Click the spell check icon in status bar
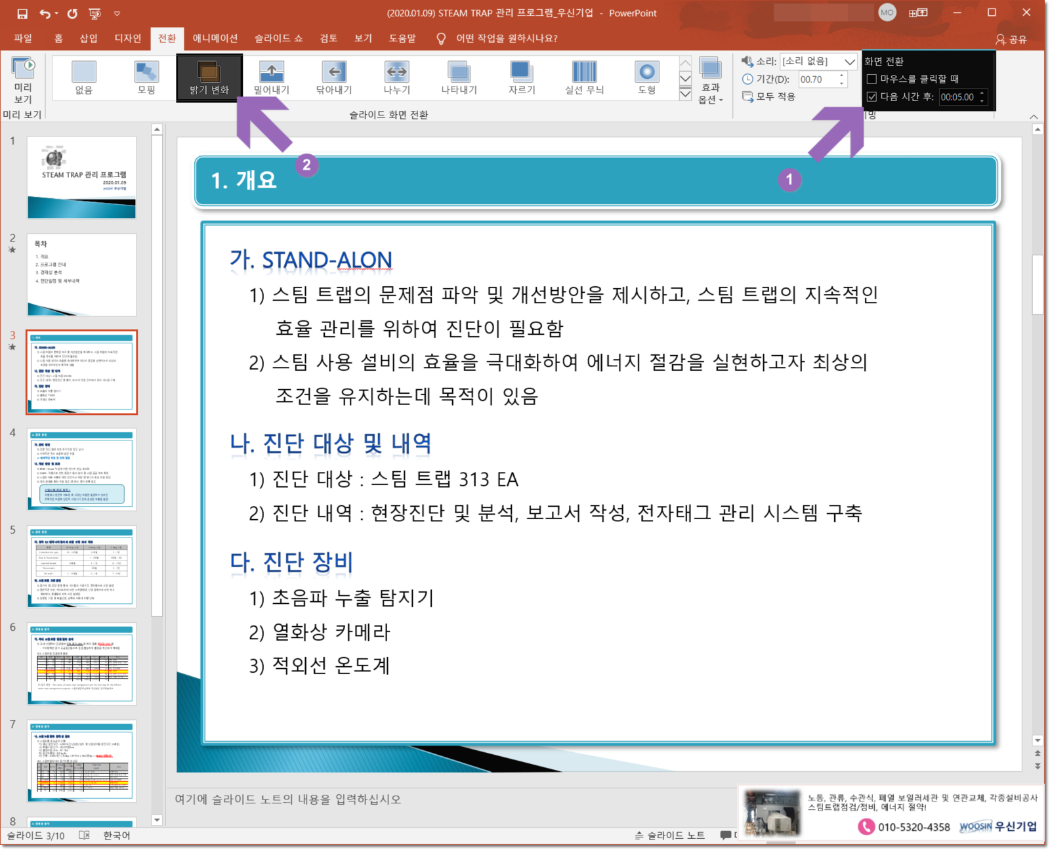Viewport: 1050px width, 850px height. 84,836
